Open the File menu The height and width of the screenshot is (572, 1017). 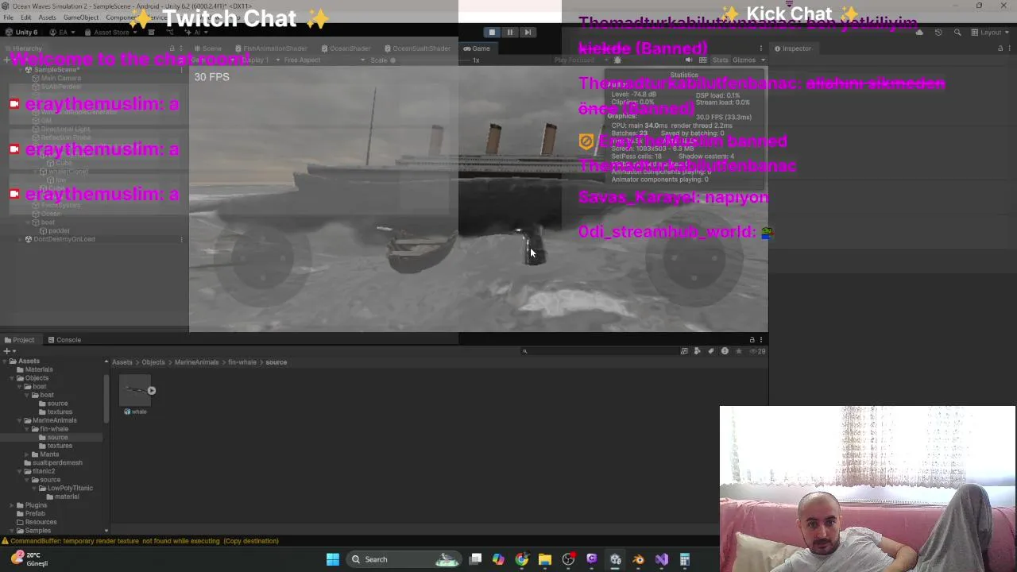coord(8,17)
